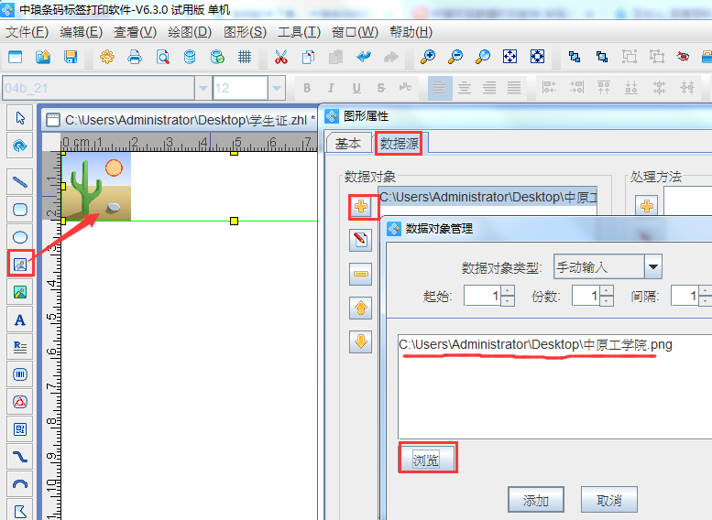Add data object with plus icon
Viewport: 712px width, 520px height.
361,207
